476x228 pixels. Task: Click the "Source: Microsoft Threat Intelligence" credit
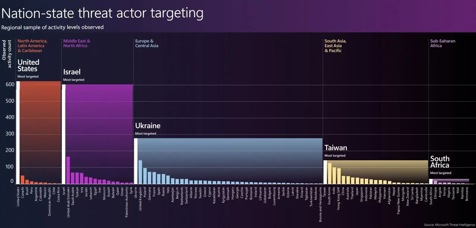(x=449, y=225)
